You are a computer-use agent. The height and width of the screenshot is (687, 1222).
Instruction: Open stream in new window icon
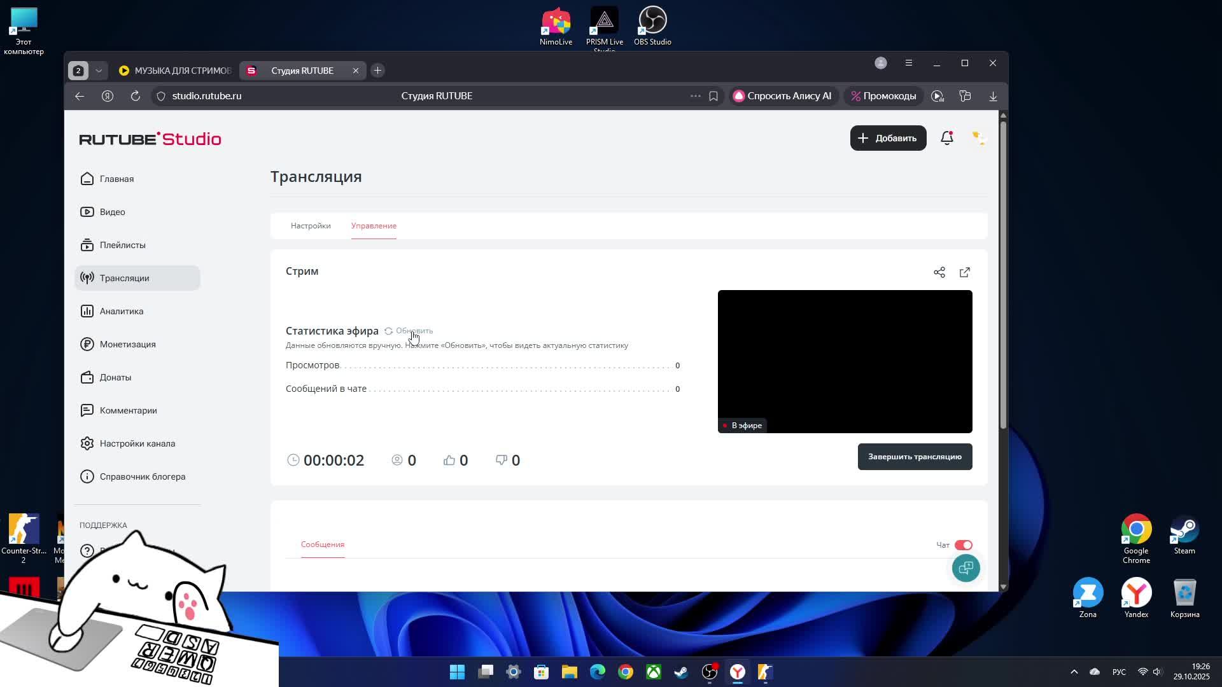[x=965, y=272]
